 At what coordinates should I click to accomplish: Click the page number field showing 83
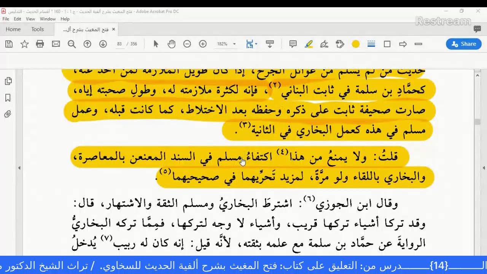(119, 44)
